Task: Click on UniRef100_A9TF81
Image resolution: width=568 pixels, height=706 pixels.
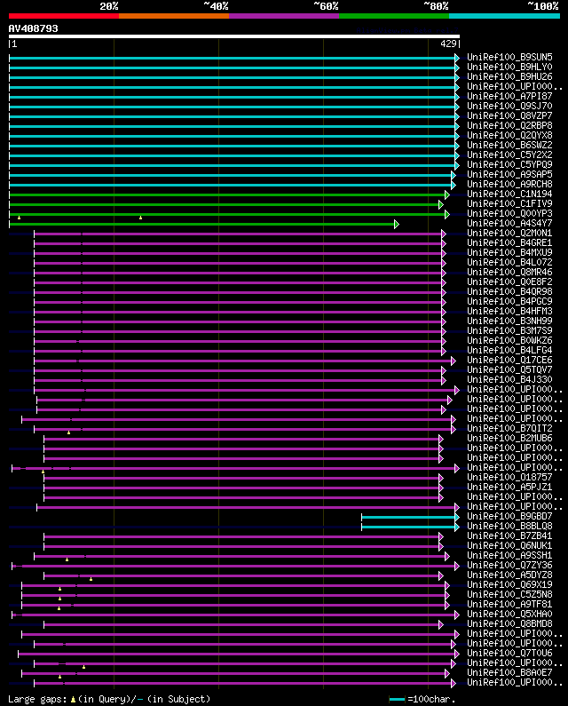Action: point(509,604)
